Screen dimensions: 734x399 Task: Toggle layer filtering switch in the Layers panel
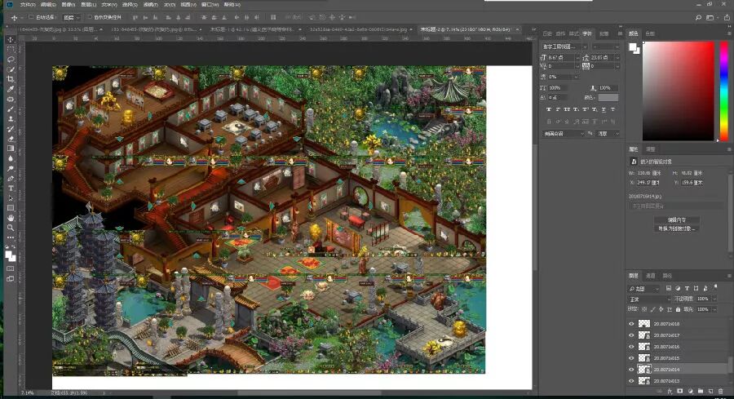(x=716, y=287)
